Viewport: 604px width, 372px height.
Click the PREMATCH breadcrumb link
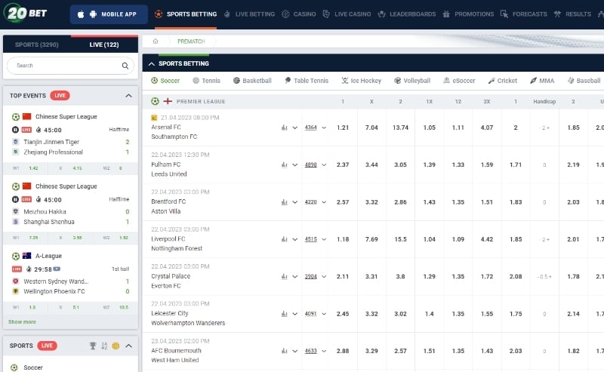[191, 42]
